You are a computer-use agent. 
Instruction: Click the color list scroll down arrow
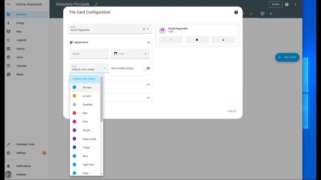click(x=101, y=174)
